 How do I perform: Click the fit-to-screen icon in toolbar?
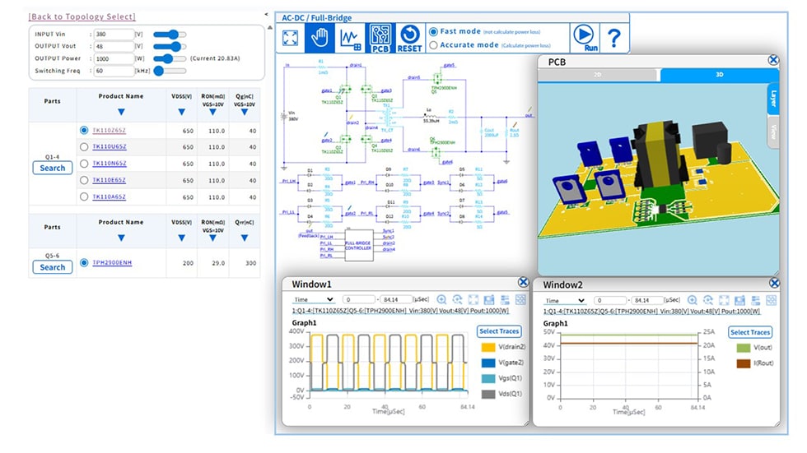click(291, 38)
